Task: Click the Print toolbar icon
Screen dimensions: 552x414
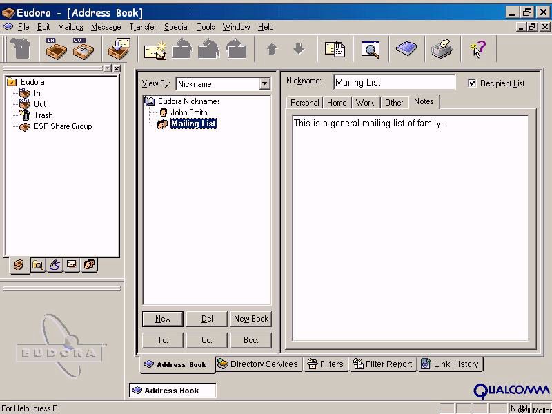Action: click(x=442, y=48)
